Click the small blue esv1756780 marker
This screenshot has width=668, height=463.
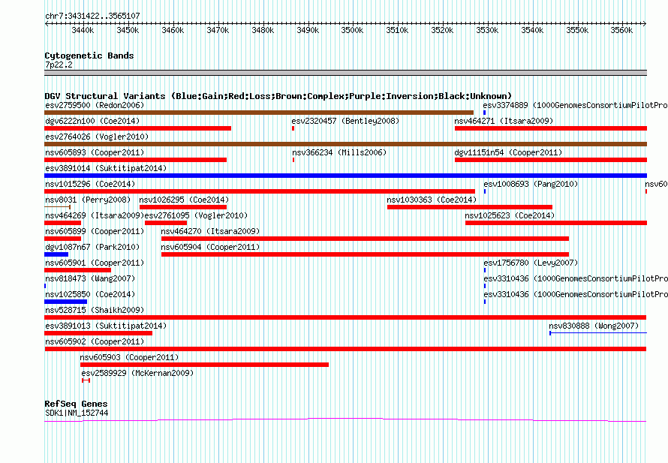click(485, 270)
